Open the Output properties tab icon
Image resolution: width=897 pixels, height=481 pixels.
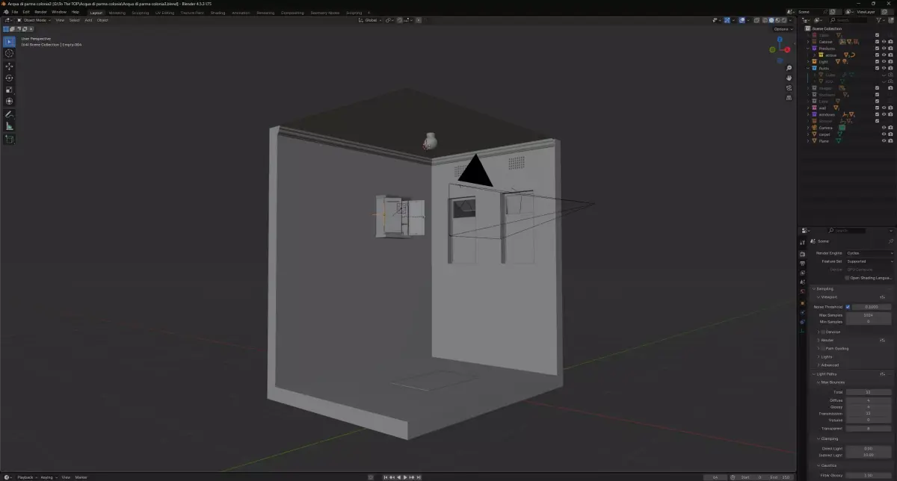pos(802,264)
